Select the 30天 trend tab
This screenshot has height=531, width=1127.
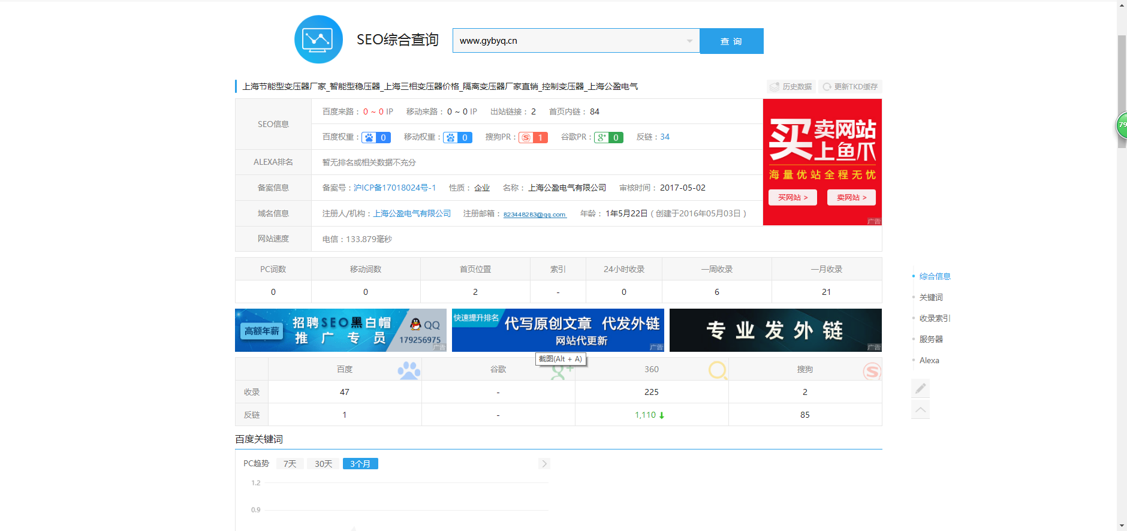(x=324, y=464)
